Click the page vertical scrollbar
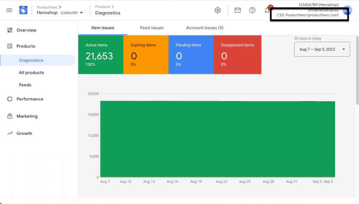 click(357, 70)
